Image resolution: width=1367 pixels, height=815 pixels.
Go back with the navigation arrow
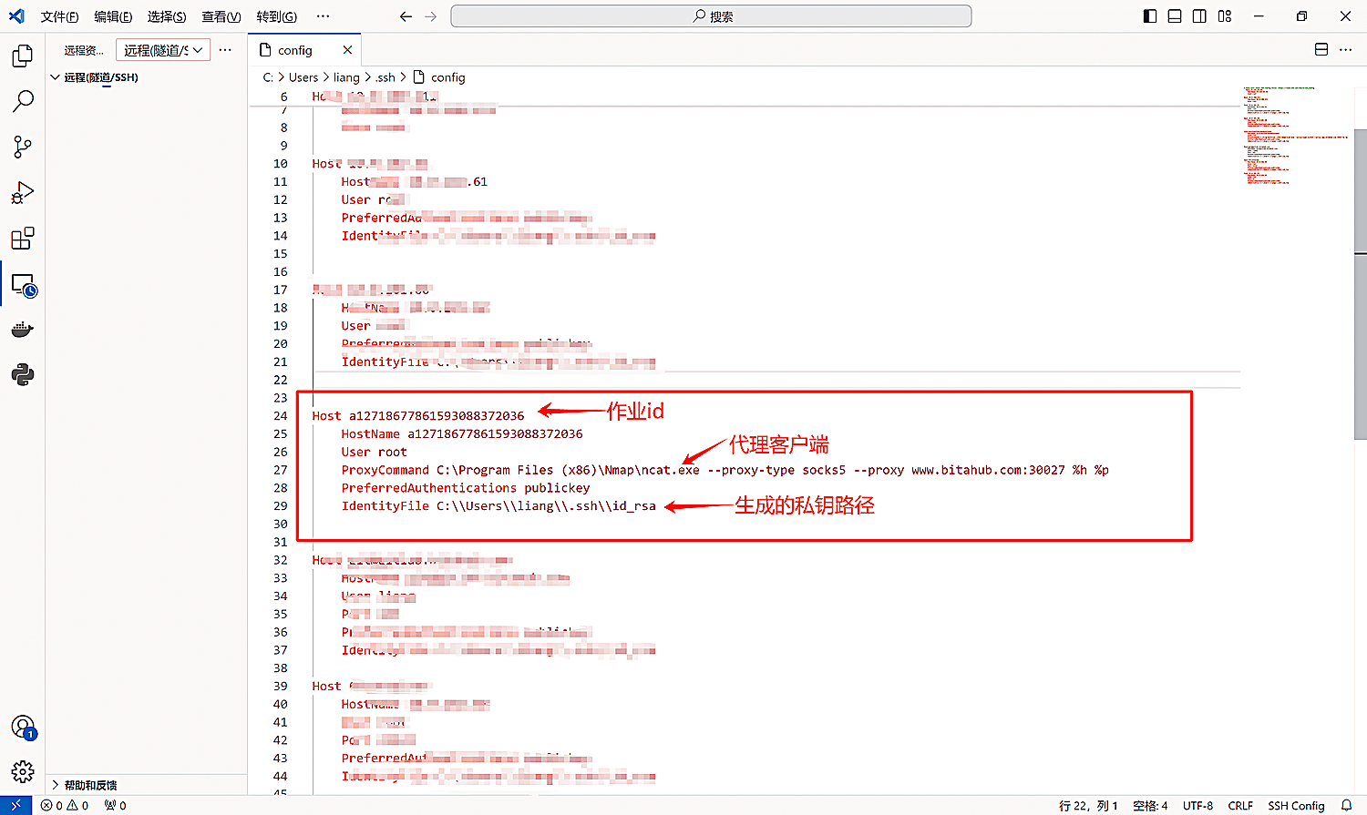coord(406,16)
